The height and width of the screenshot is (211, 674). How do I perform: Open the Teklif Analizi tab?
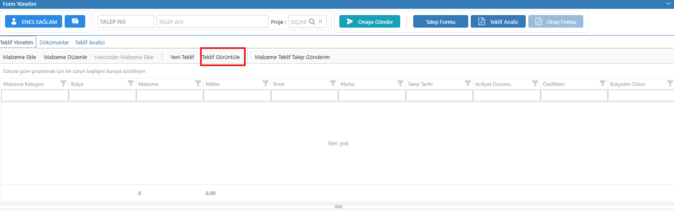(x=90, y=42)
